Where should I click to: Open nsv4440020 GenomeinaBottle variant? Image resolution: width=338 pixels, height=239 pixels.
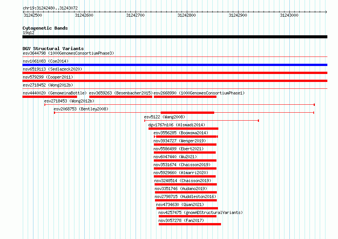(55, 93)
